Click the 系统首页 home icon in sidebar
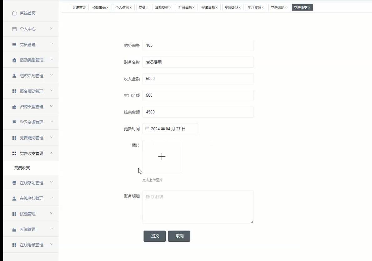The image size is (372, 261). 14,13
